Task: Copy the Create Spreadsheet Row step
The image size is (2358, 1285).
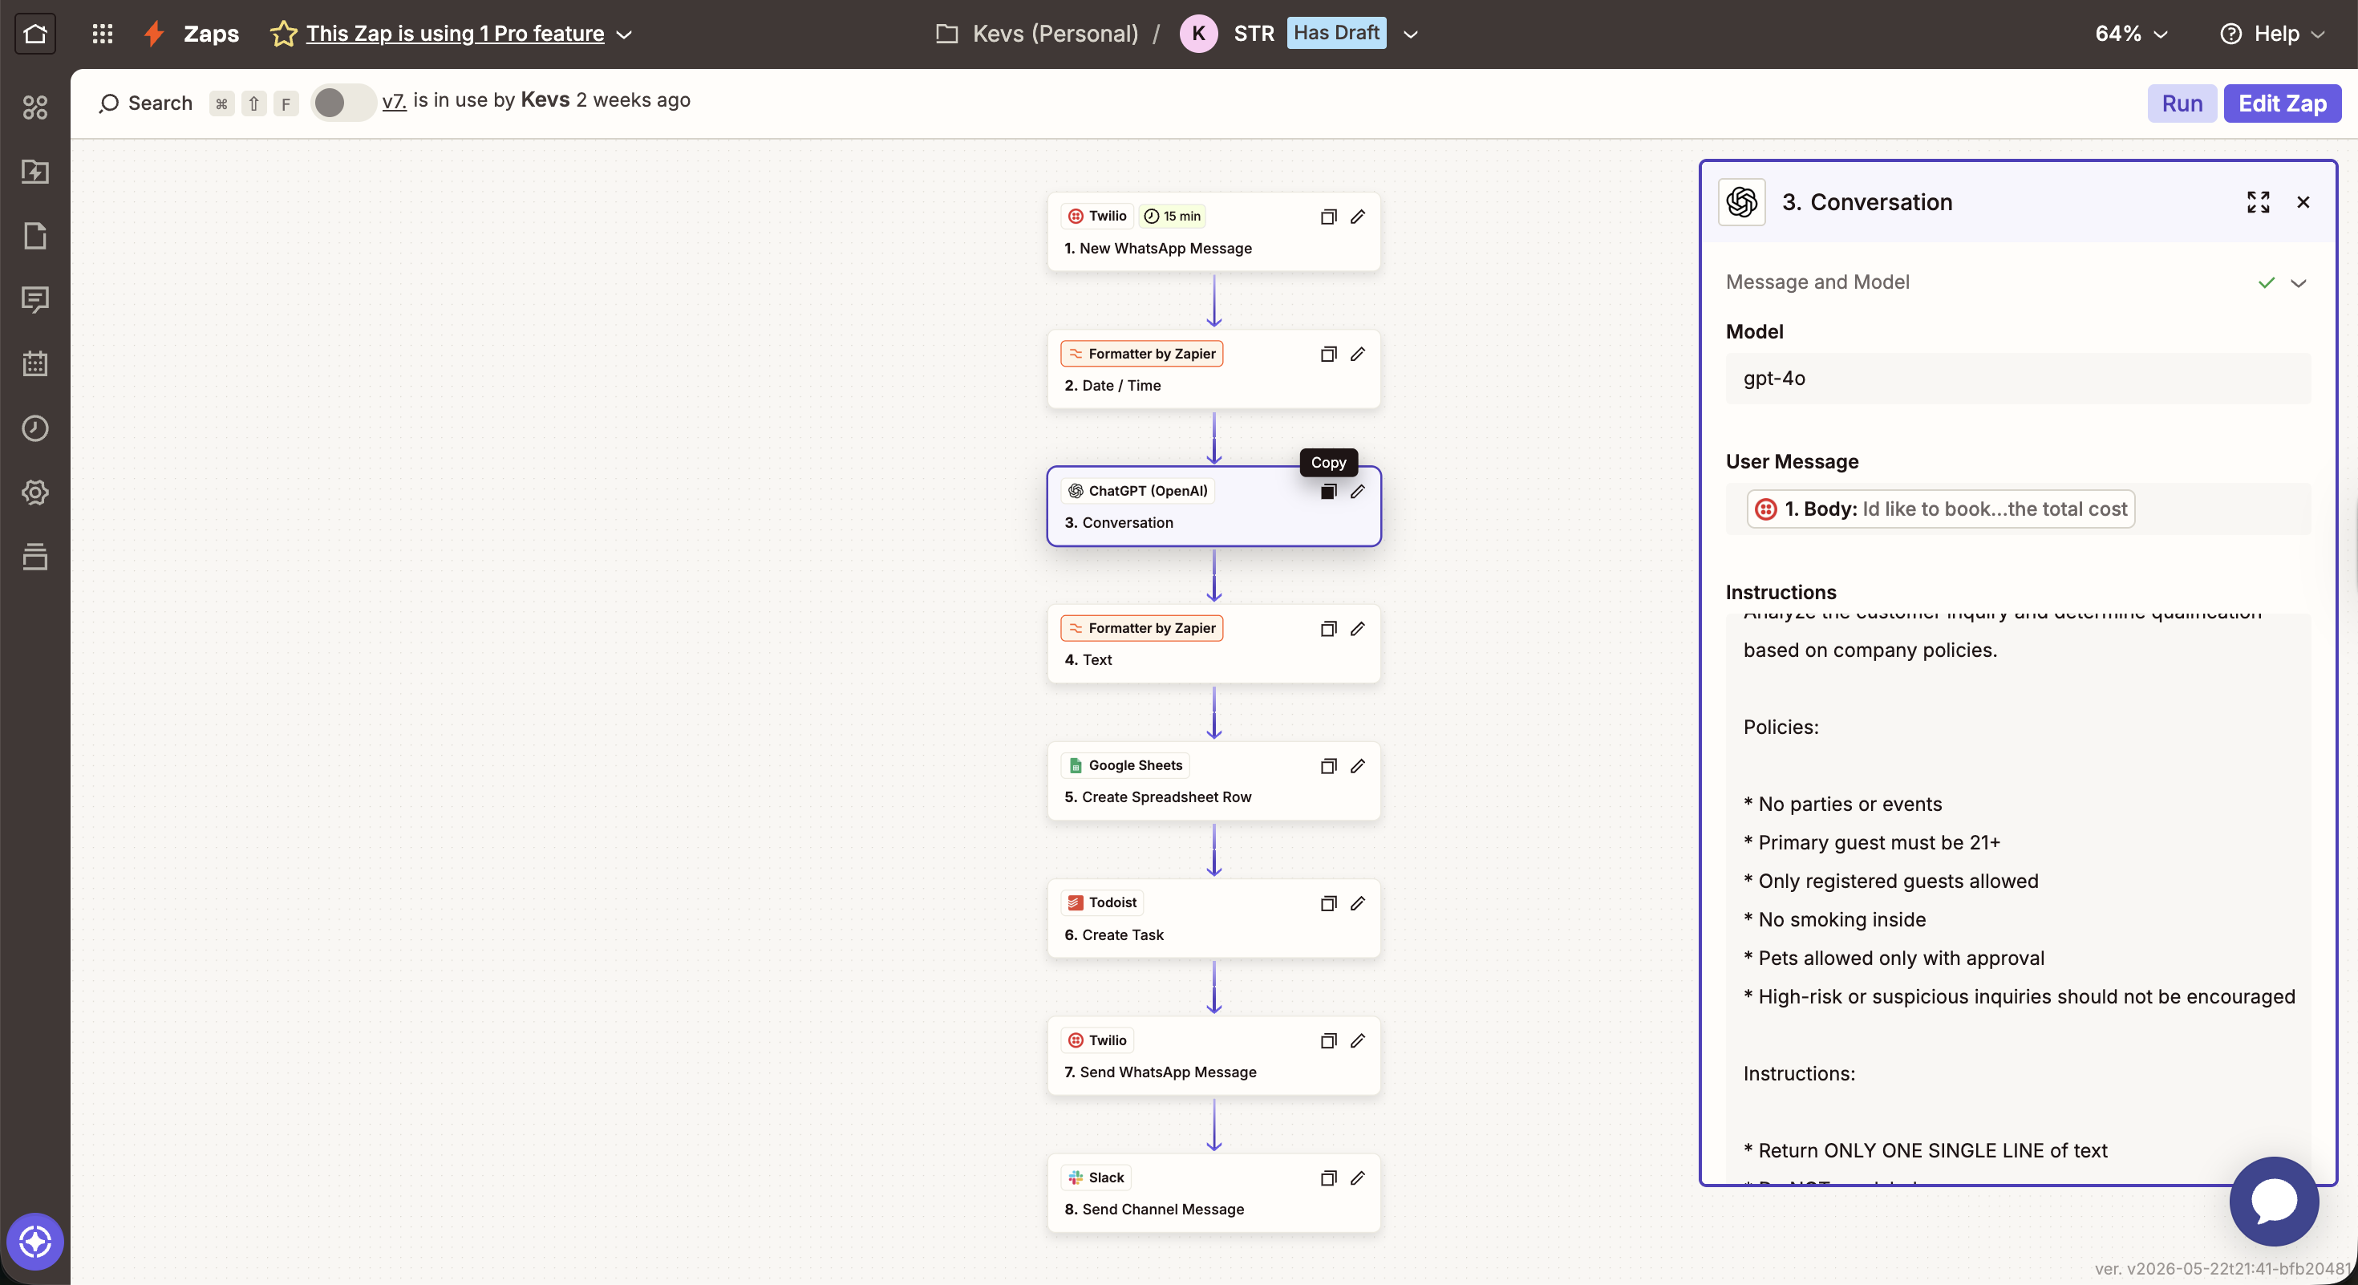Action: click(1328, 766)
